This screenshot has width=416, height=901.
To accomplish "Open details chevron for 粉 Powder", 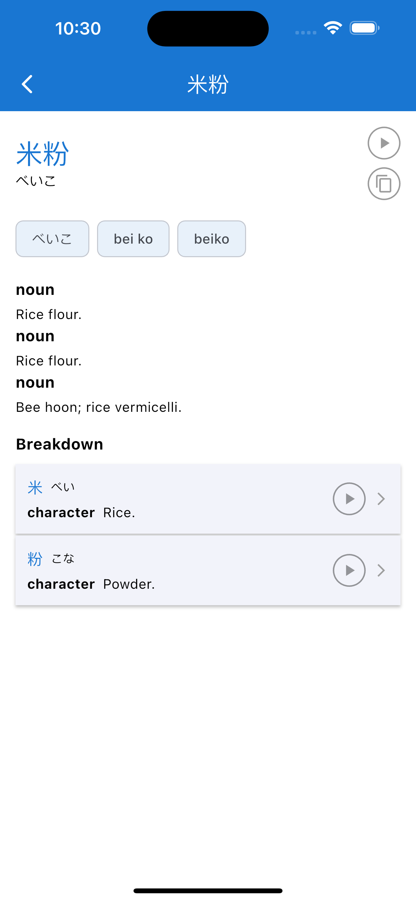I will coord(381,570).
